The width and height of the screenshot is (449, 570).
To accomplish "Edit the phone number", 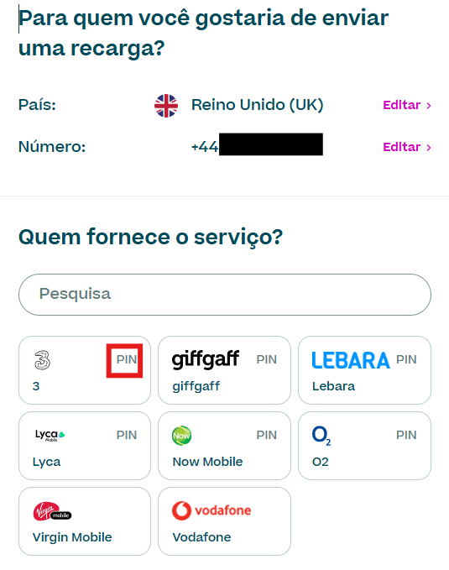I will tap(401, 147).
